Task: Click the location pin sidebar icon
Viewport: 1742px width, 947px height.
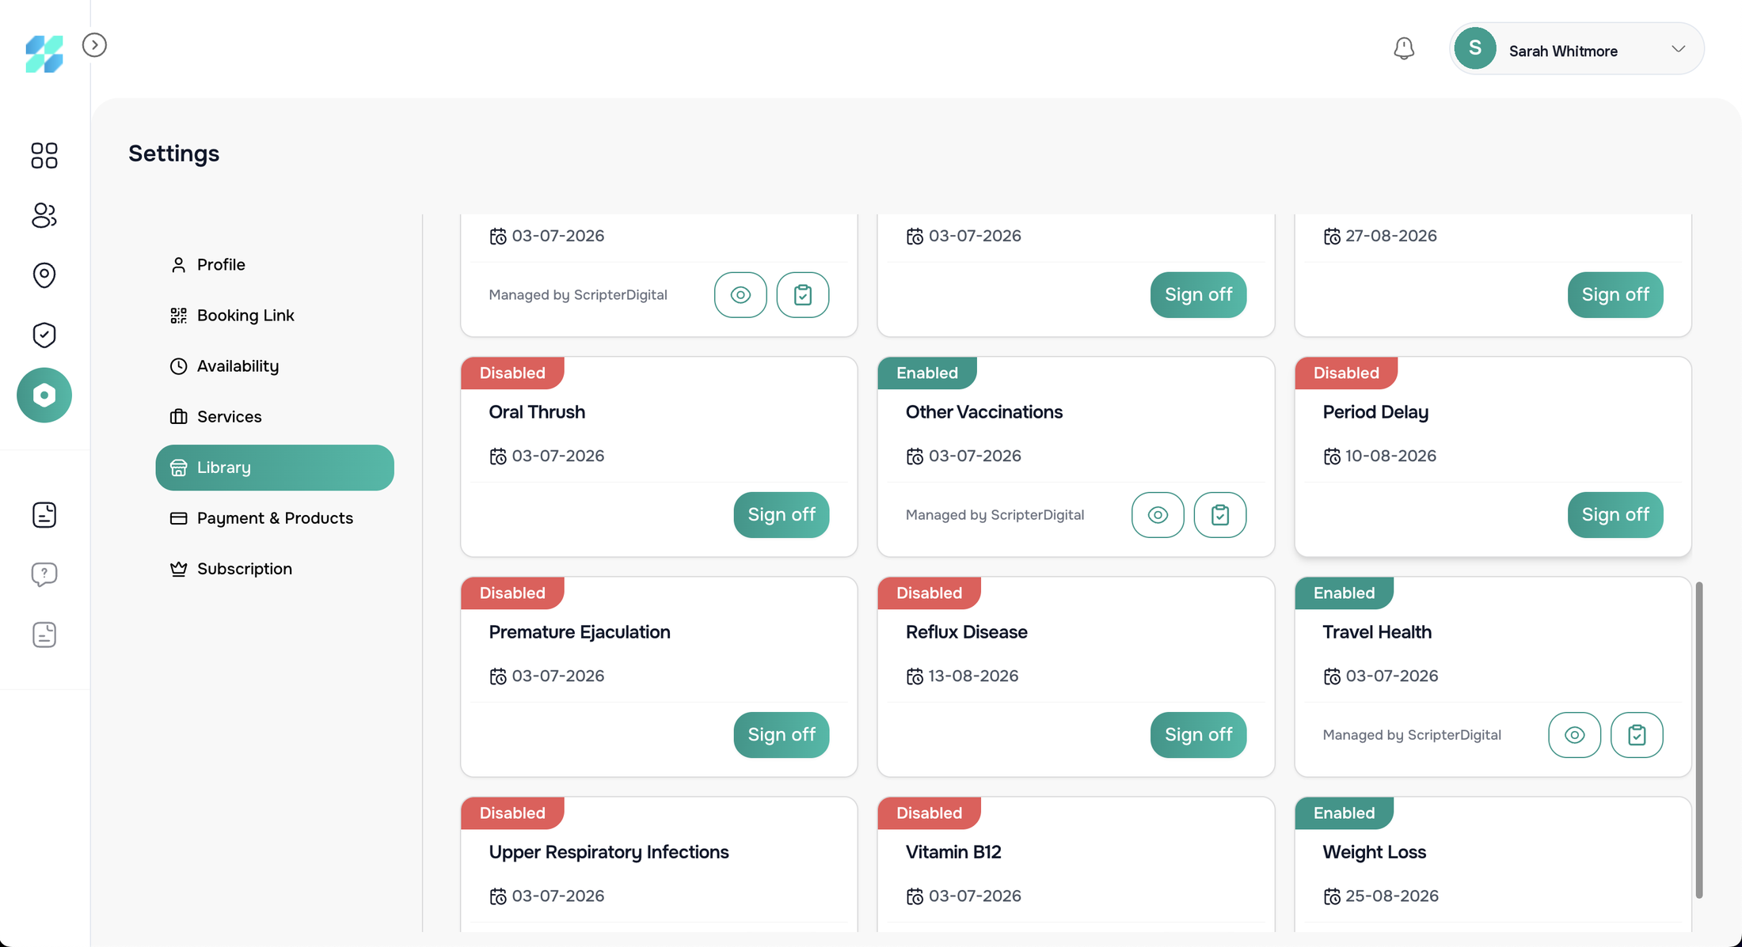Action: (44, 275)
